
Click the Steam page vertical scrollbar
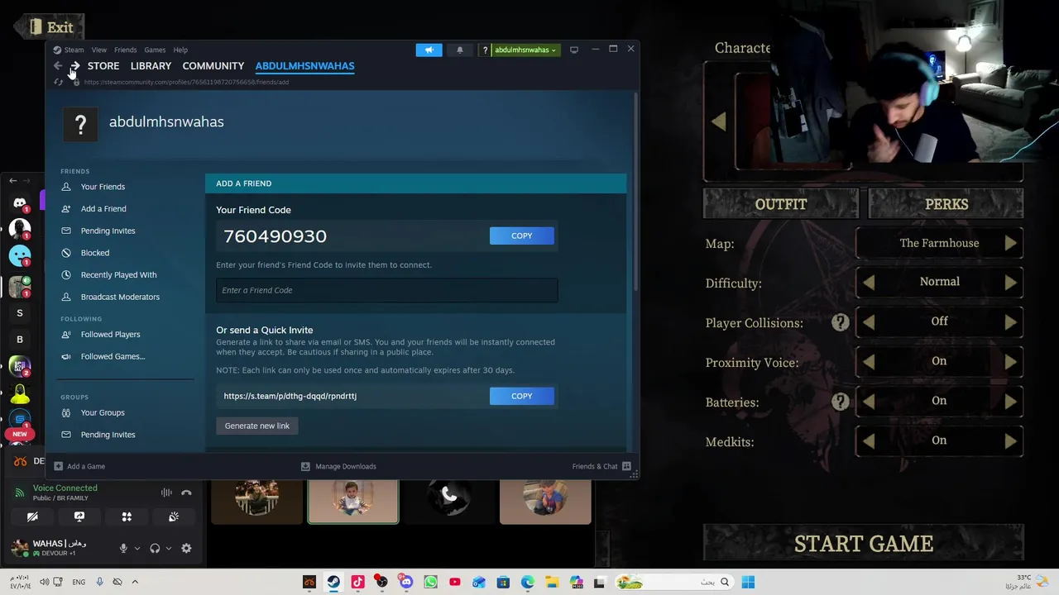[635, 190]
